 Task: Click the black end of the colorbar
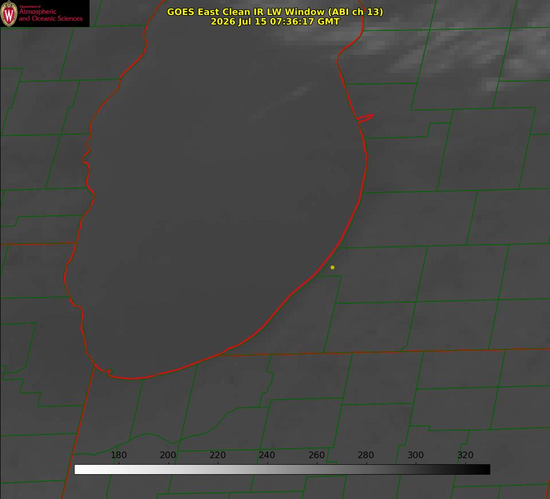(485, 469)
